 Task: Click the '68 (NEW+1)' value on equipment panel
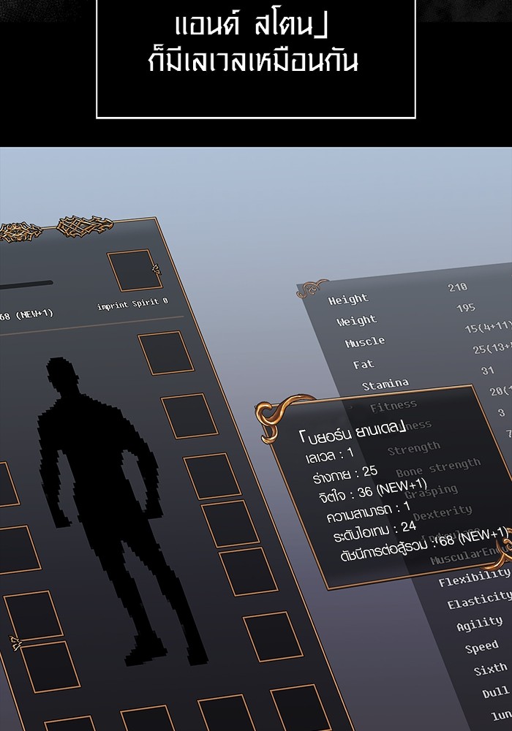click(x=26, y=315)
